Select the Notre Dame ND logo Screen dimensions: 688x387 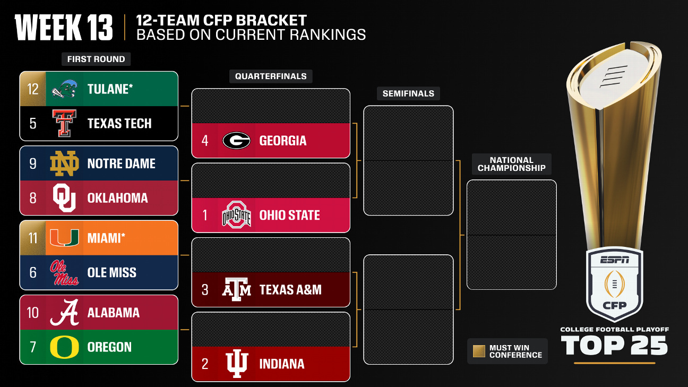pyautogui.click(x=64, y=164)
